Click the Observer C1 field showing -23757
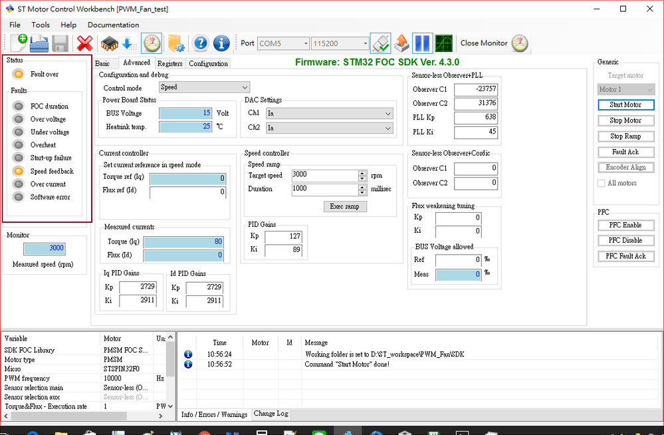This screenshot has height=435, width=664. point(475,89)
